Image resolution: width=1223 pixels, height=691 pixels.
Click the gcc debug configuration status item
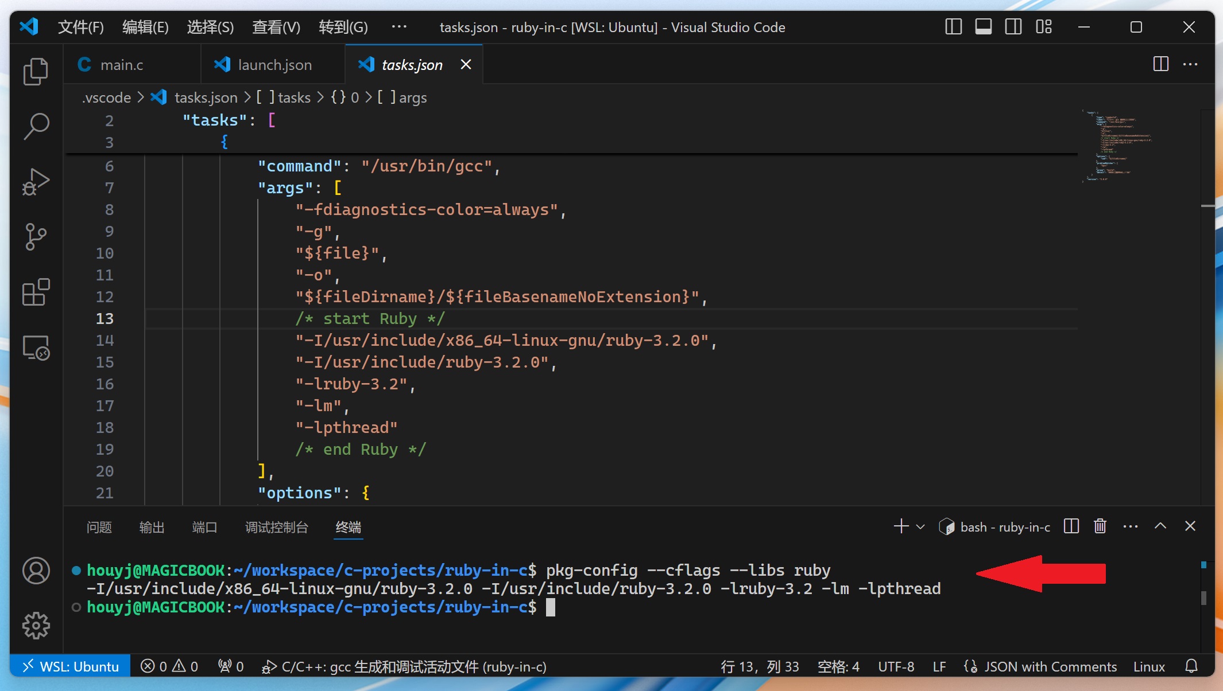[x=404, y=666]
